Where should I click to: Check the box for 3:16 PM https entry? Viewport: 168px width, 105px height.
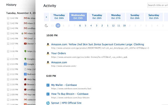pos(8,51)
